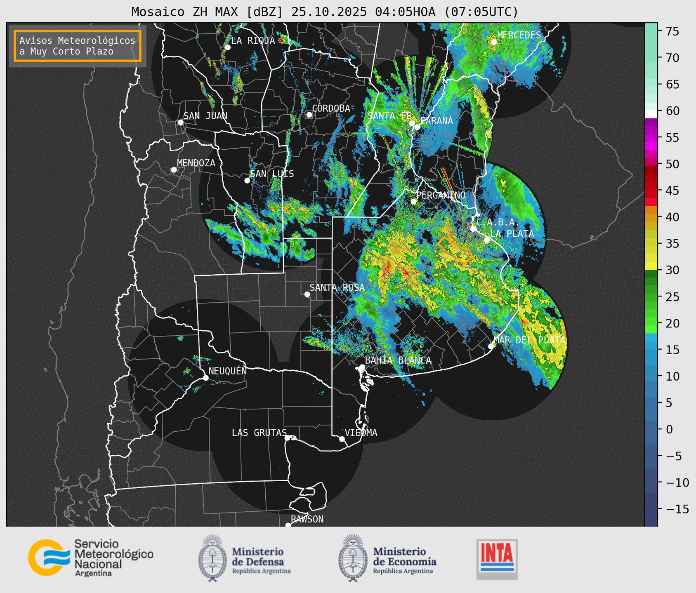Click the Mosaico ZH MAX title text
Screen dimensions: 696x593
pyautogui.click(x=325, y=12)
